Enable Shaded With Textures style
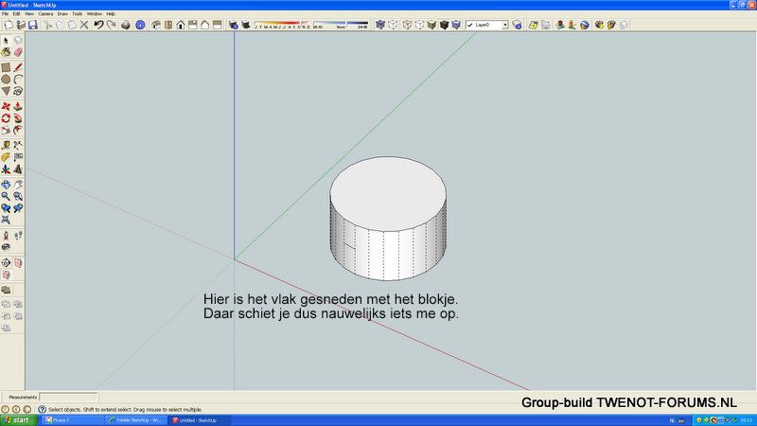This screenshot has width=757, height=426. point(444,25)
